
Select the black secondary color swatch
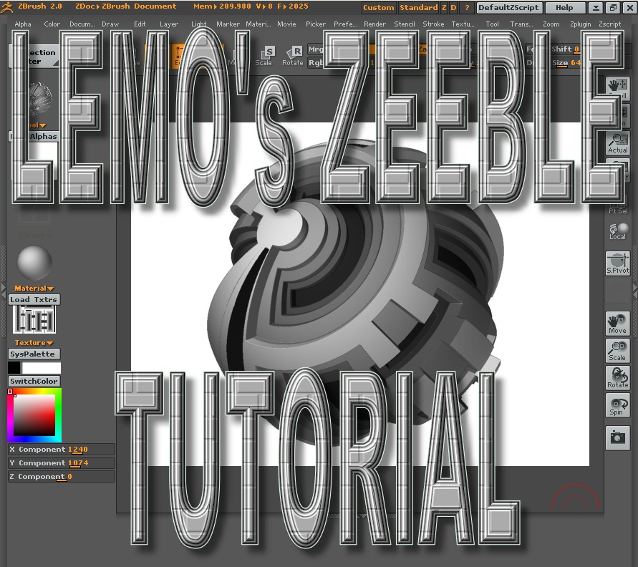click(x=14, y=368)
